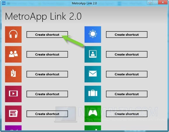
Task: Create shortcut for the Maps app
Action: (47, 74)
